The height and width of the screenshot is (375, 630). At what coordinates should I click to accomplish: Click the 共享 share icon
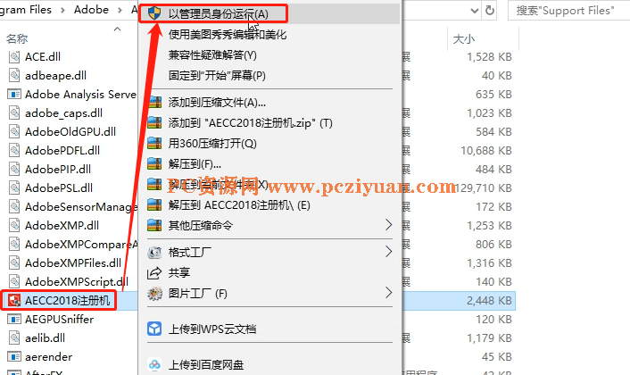pos(154,273)
